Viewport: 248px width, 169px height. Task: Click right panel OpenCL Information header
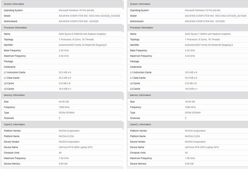point(140,124)
